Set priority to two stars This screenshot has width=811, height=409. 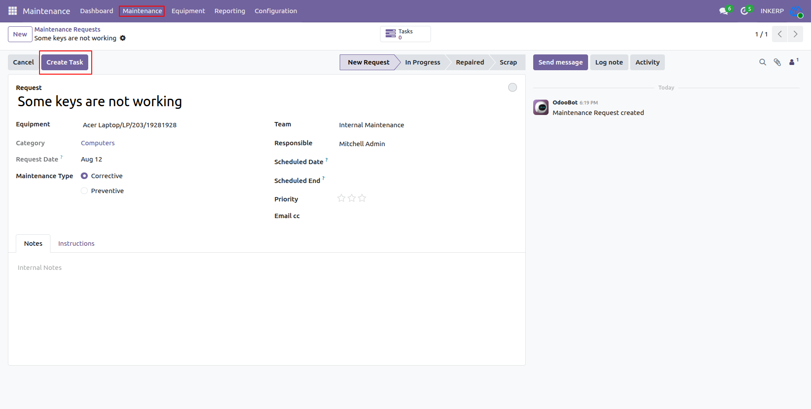(352, 198)
